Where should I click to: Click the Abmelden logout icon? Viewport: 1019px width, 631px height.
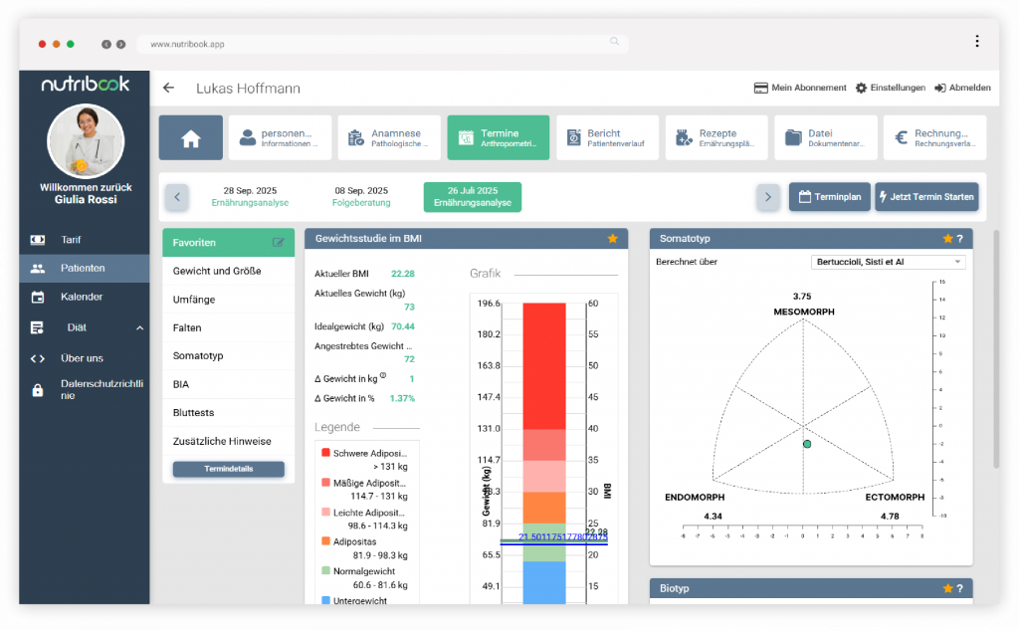[x=939, y=89]
